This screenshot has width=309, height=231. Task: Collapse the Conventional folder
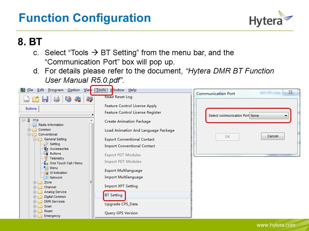pyautogui.click(x=29, y=134)
